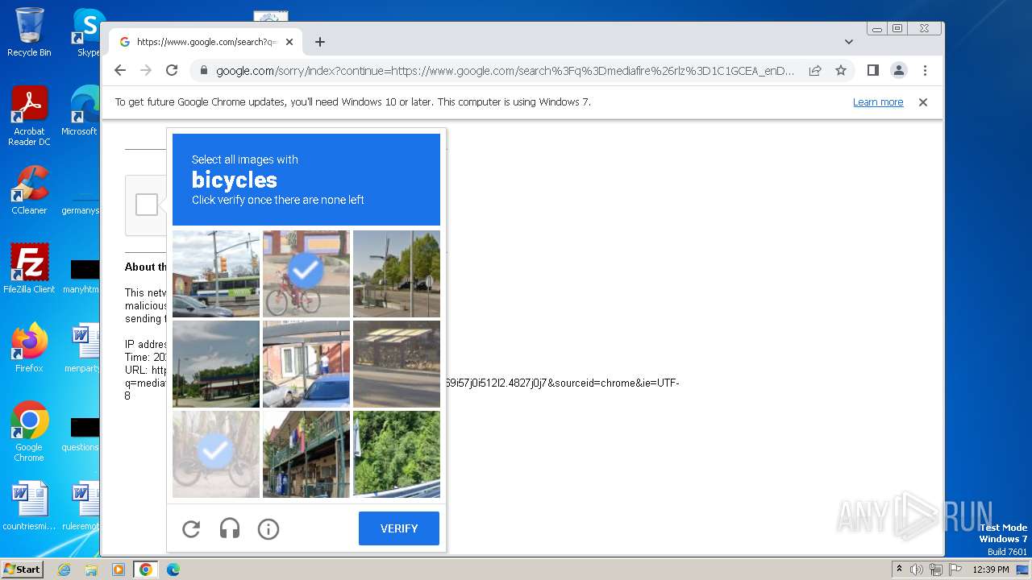Toggle Chrome side panel
The width and height of the screenshot is (1032, 580).
click(872, 70)
